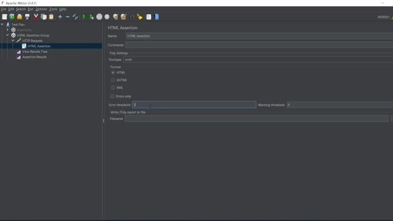Click the Cut scissors icon
This screenshot has width=393, height=221.
pyautogui.click(x=36, y=17)
